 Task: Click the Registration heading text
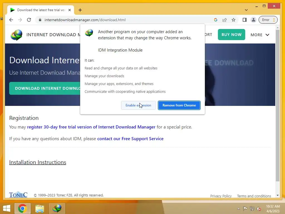[24, 118]
